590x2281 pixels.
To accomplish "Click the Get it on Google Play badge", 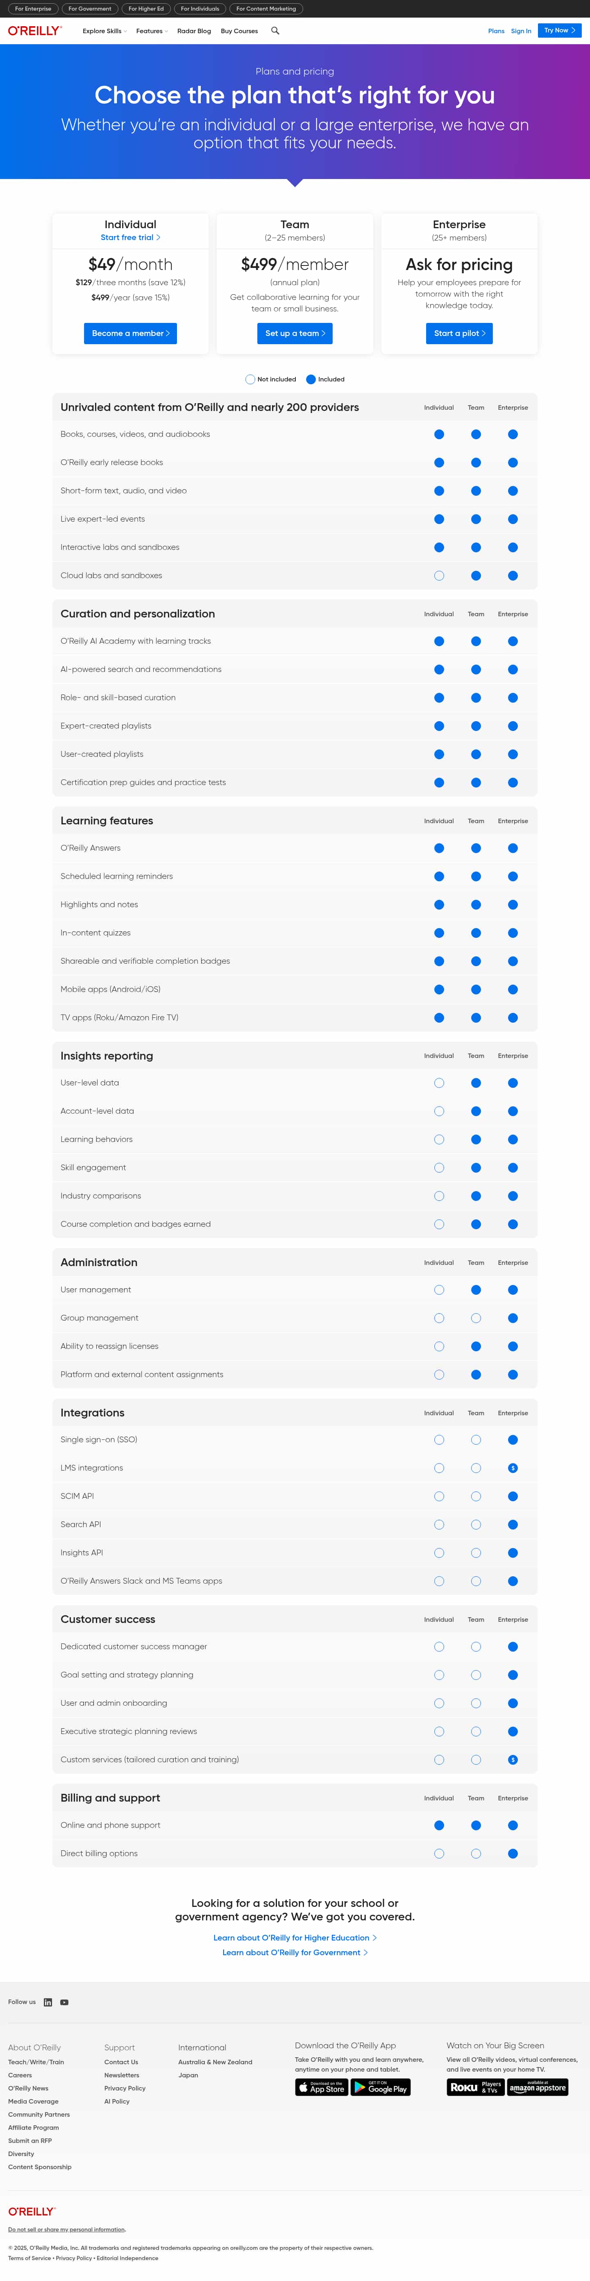I will tap(381, 2087).
